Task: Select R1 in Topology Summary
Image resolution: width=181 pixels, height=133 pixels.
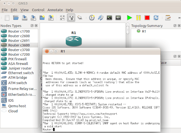Action: click(x=144, y=31)
